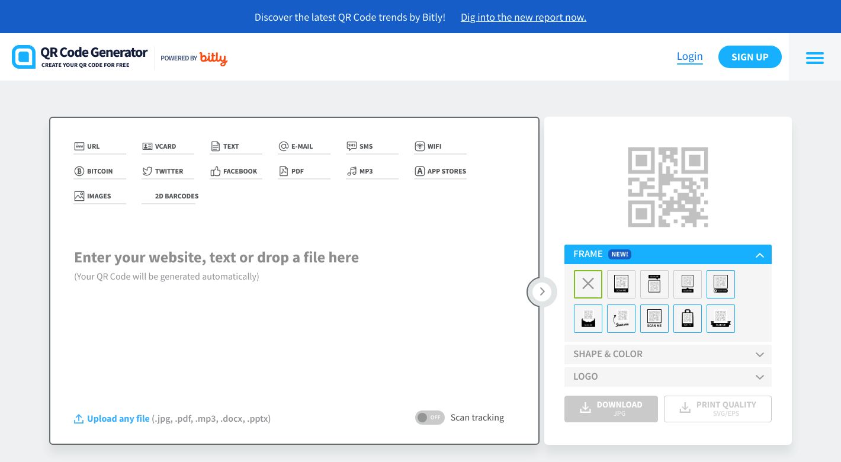Image resolution: width=841 pixels, height=462 pixels.
Task: Click Upload any file link
Action: (x=111, y=419)
